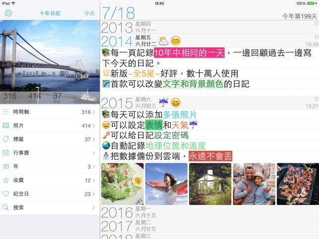The height and width of the screenshot is (239, 319).
Task: Select the 標籤 menu row
Action: 50,139
